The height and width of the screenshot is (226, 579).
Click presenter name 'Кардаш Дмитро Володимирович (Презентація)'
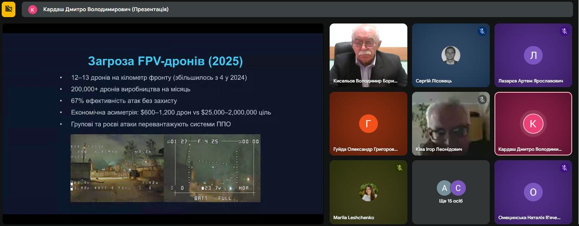(x=106, y=9)
